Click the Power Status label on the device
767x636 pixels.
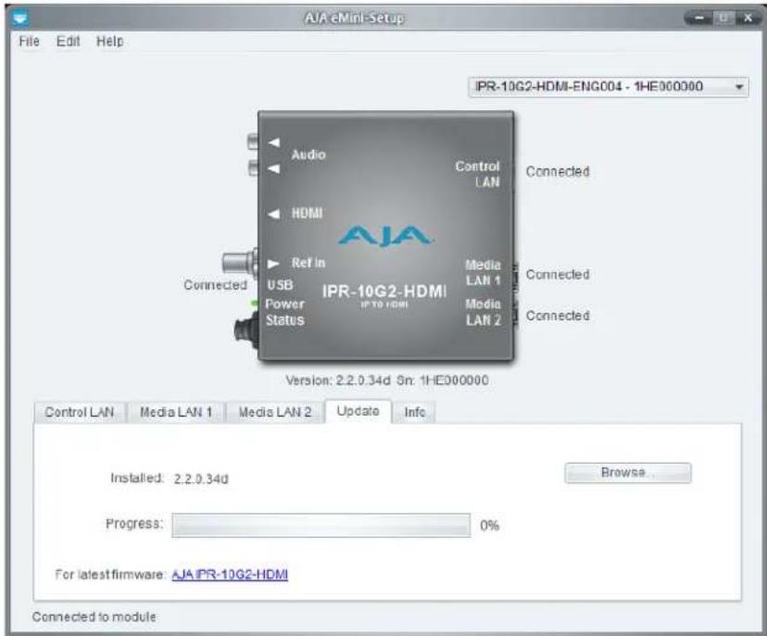click(x=284, y=312)
